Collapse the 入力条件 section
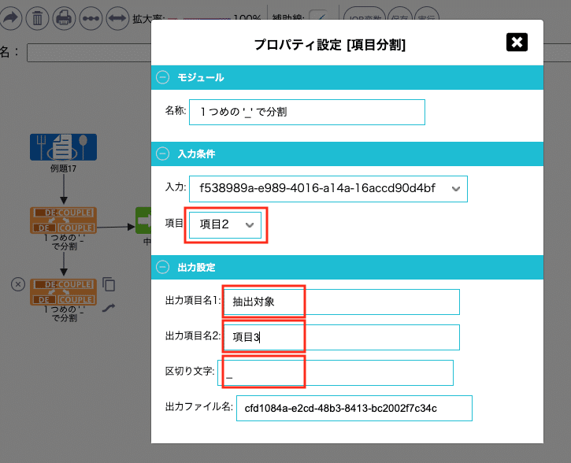This screenshot has width=571, height=463. click(x=162, y=154)
